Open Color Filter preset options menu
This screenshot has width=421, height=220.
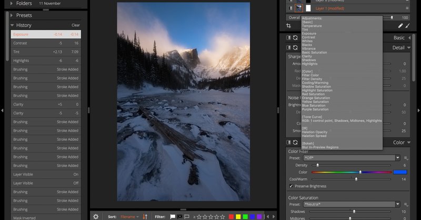coord(406,158)
